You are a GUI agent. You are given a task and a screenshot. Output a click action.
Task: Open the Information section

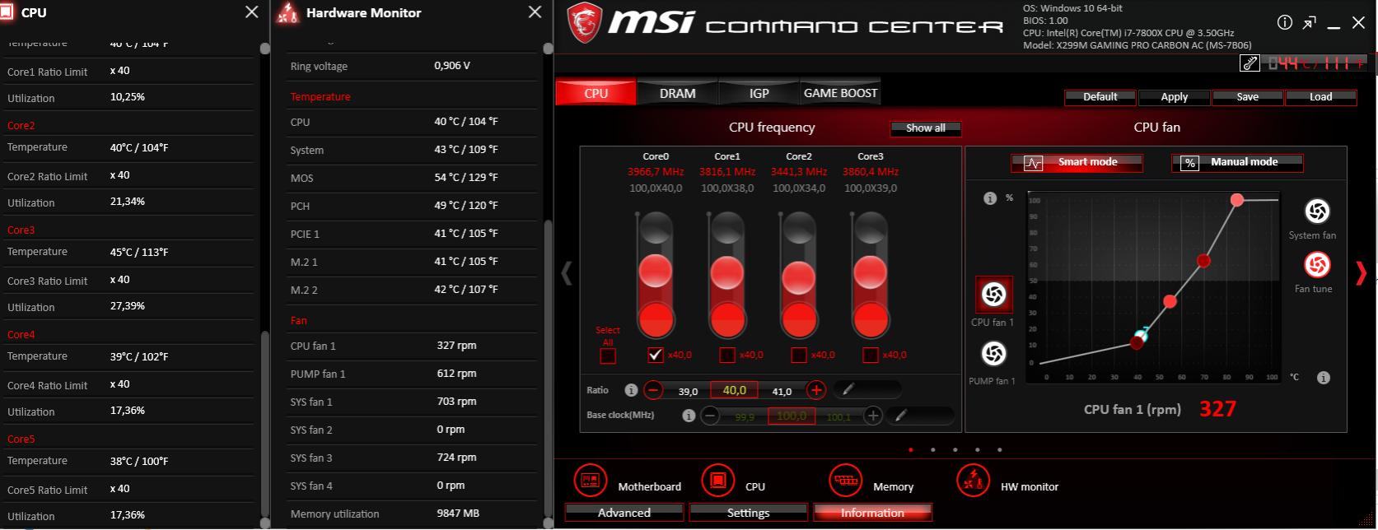pyautogui.click(x=872, y=513)
